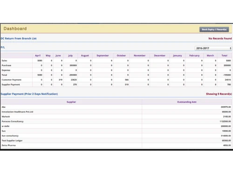The width and height of the screenshot is (233, 174).
Task: Click outstanding amount 65000.00
Action: coord(226,112)
